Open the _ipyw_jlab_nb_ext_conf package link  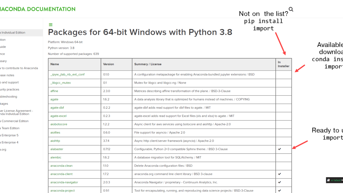[67, 75]
